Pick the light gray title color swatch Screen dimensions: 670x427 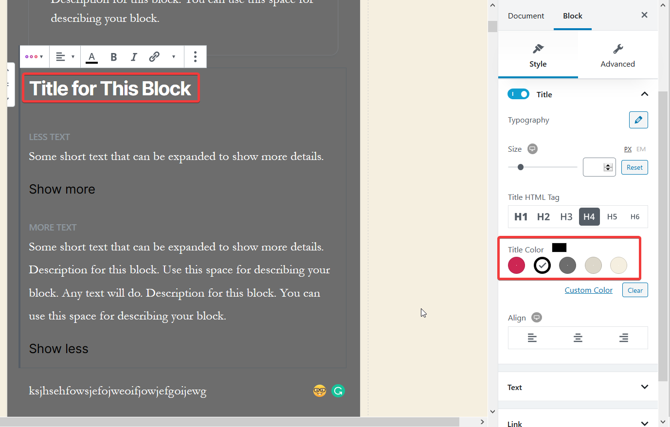point(593,265)
